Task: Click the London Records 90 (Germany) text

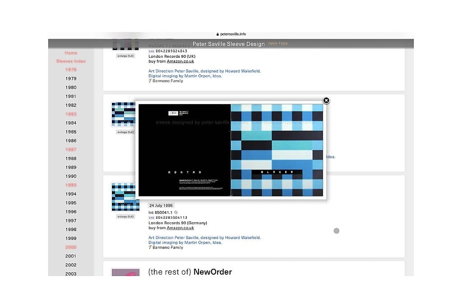Action: pyautogui.click(x=178, y=223)
